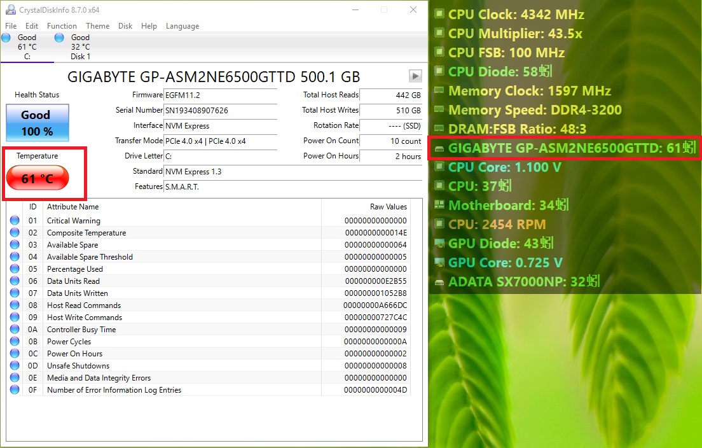Click the Rotation Rate value field
The height and width of the screenshot is (448, 702).
pos(391,126)
